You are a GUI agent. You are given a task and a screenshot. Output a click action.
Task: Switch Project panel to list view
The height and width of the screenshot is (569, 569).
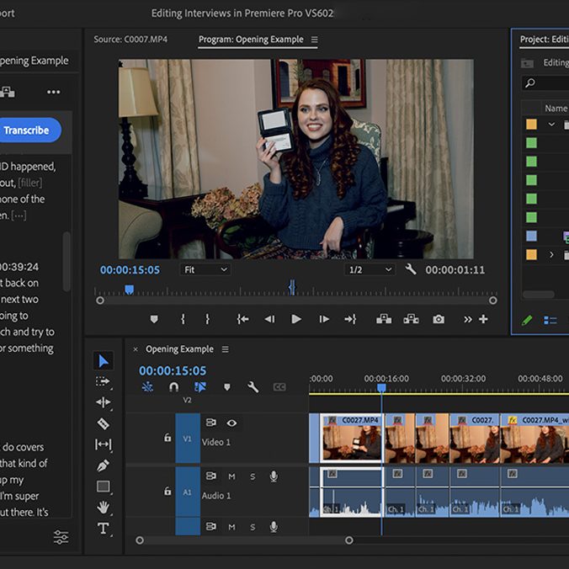point(550,320)
